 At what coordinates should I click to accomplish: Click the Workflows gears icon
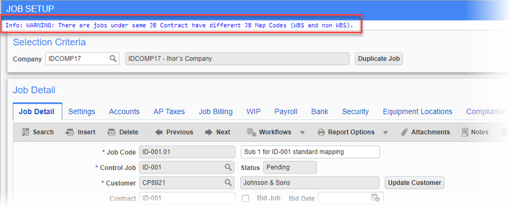coord(251,132)
